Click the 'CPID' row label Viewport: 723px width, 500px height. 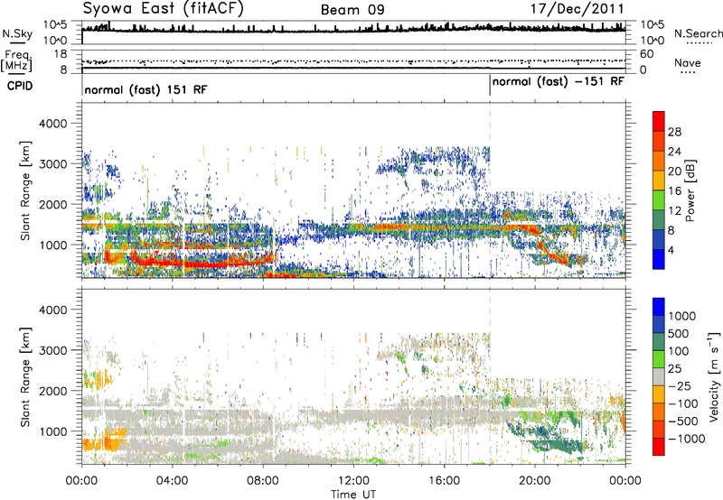[x=20, y=86]
